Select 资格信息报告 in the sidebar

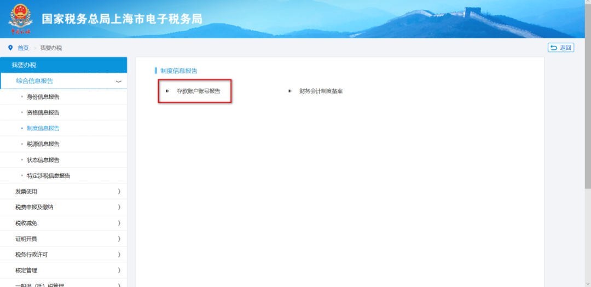(x=43, y=112)
